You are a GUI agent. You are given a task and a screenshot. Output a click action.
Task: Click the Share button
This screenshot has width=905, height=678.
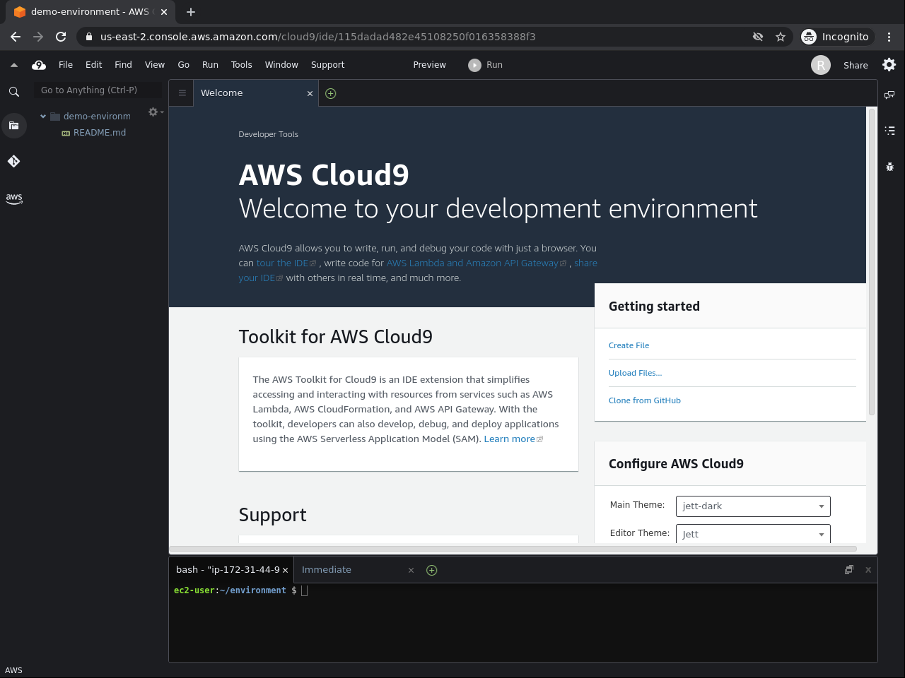pyautogui.click(x=855, y=65)
